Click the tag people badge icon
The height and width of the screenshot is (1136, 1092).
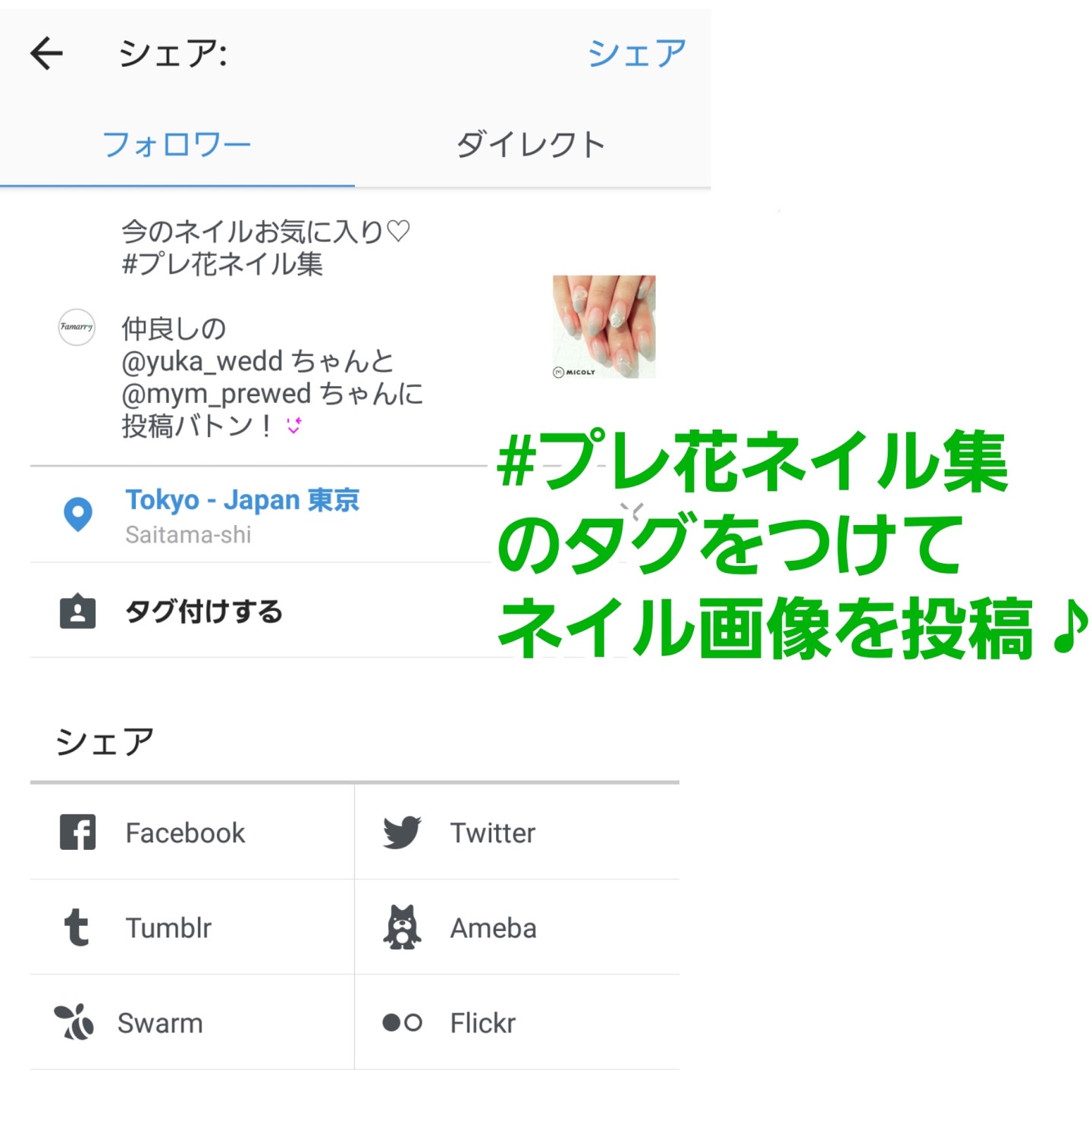coord(77,612)
